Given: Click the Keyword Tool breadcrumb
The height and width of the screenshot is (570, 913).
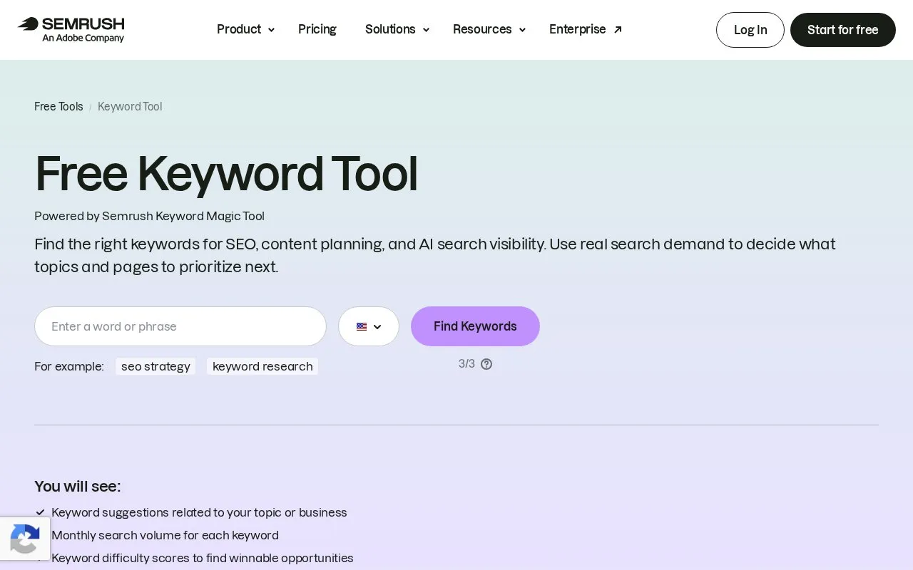Looking at the screenshot, I should (130, 106).
